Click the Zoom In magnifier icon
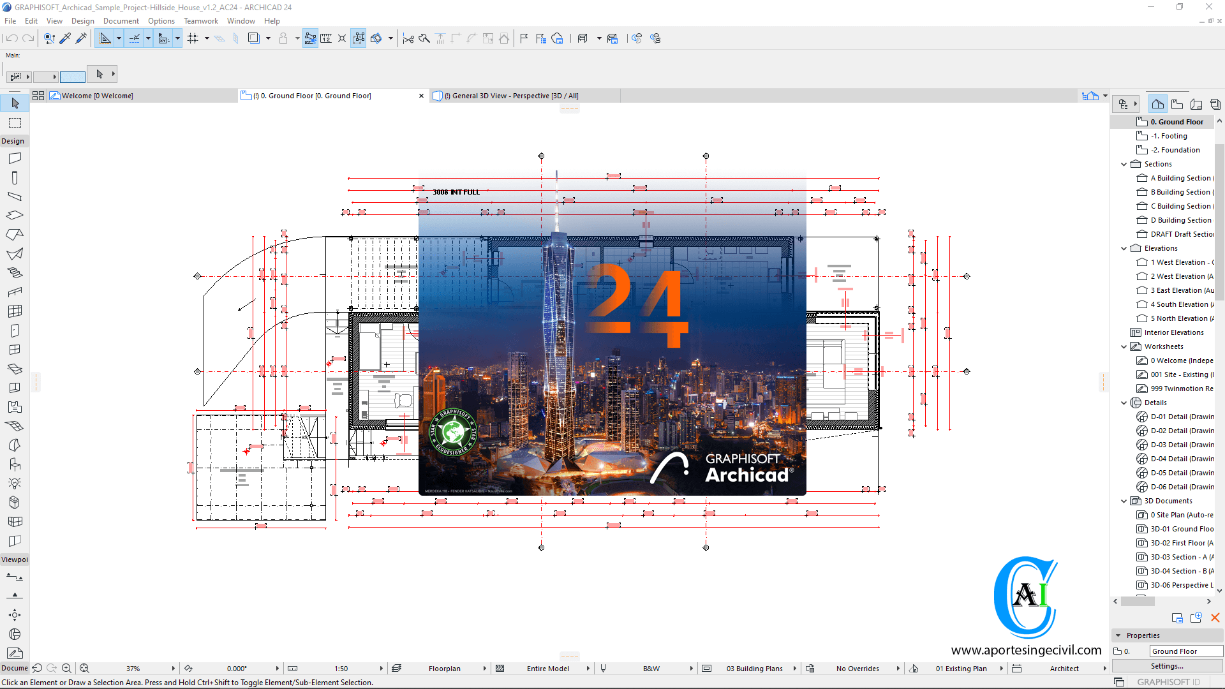This screenshot has width=1225, height=689. 66,669
